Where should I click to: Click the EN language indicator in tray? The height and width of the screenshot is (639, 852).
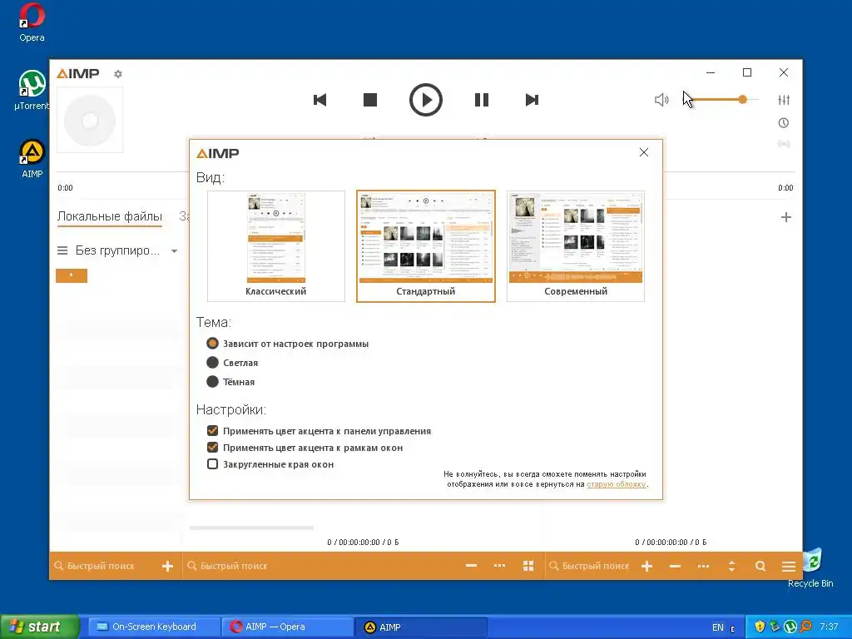[x=718, y=627]
